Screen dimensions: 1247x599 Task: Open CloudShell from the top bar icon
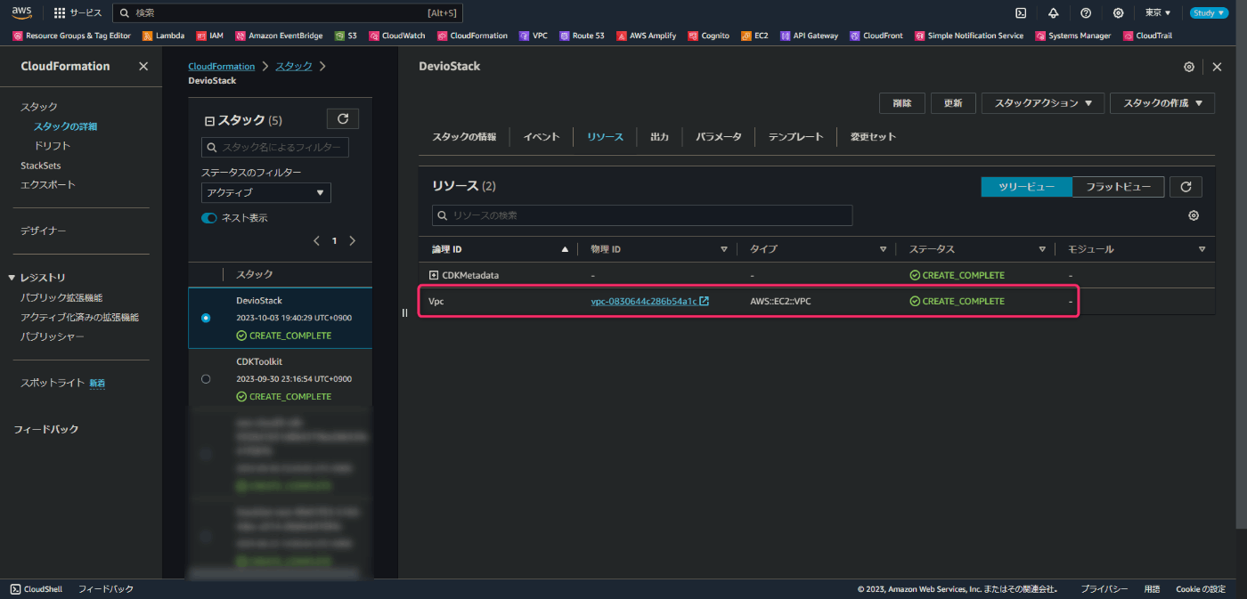point(1021,12)
